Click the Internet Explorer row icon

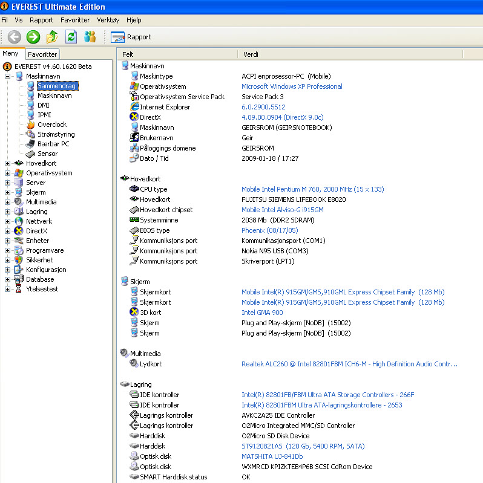click(134, 106)
